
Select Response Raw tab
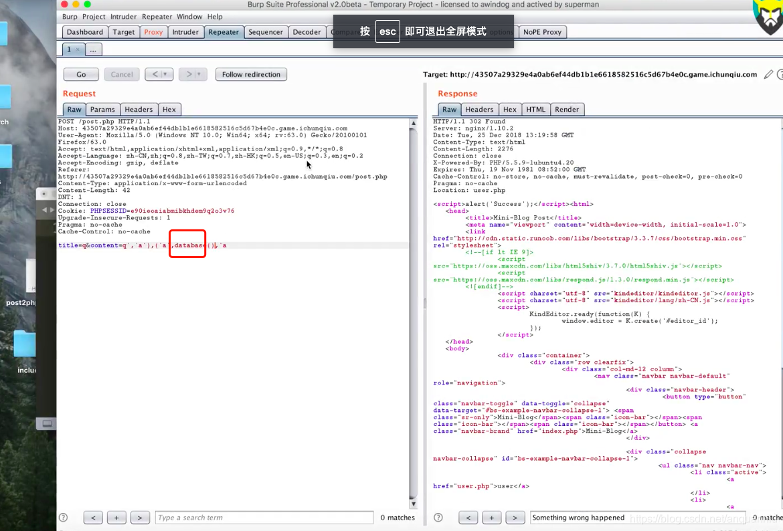[x=450, y=109]
